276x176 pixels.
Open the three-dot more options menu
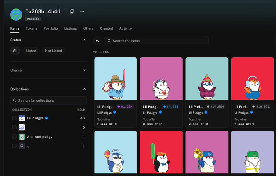[x=82, y=11]
